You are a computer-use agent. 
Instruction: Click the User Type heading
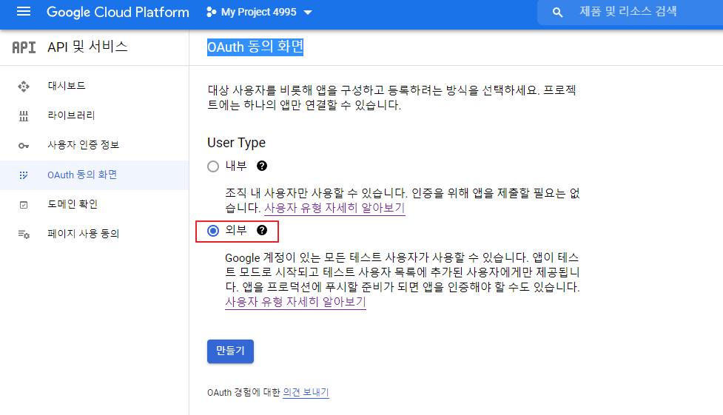click(237, 143)
